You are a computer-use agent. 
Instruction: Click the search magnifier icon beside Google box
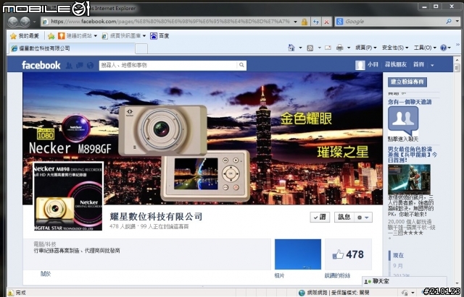[449, 21]
